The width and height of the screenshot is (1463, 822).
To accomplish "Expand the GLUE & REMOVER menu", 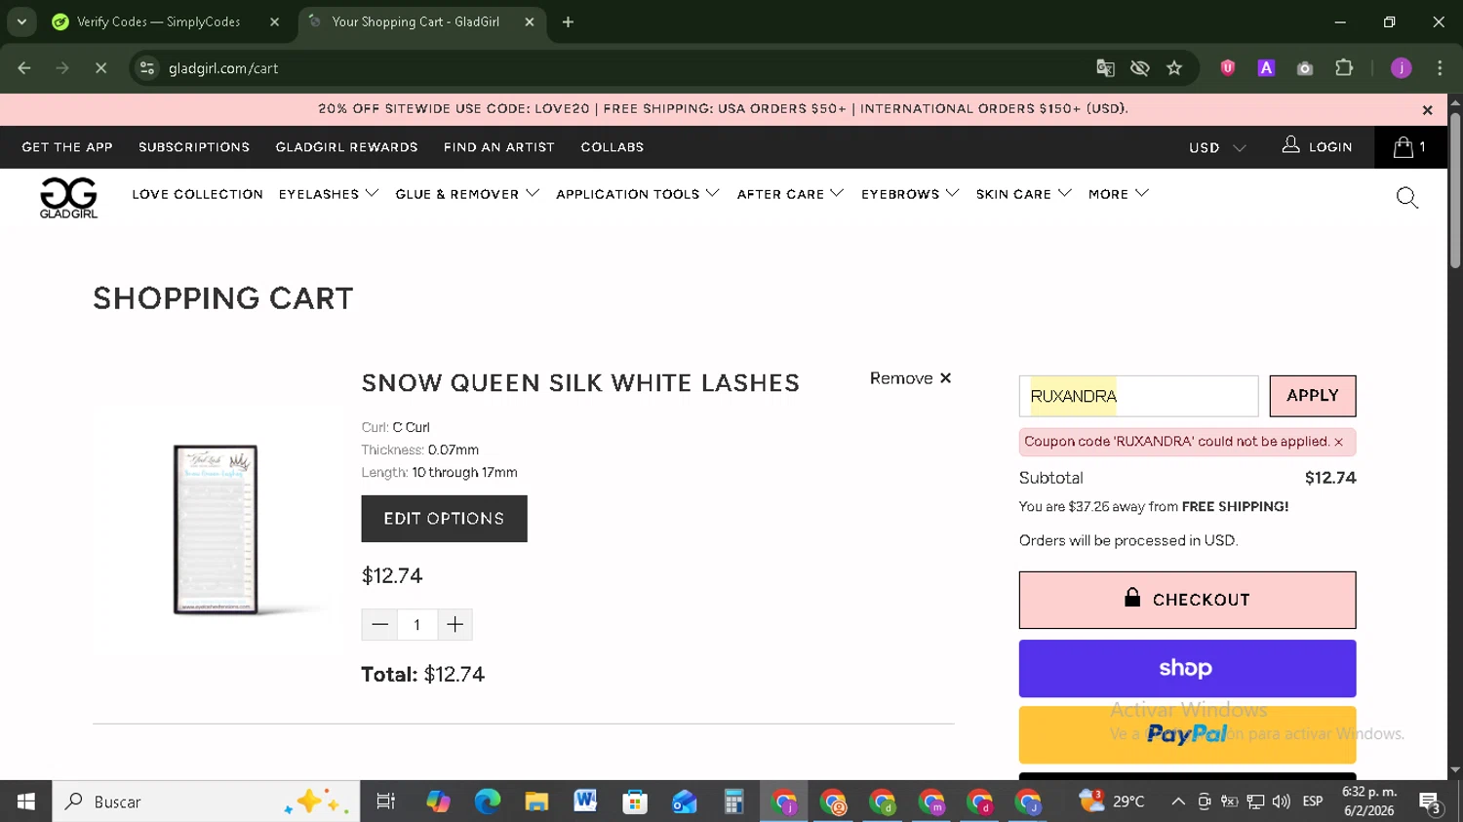I will click(467, 194).
